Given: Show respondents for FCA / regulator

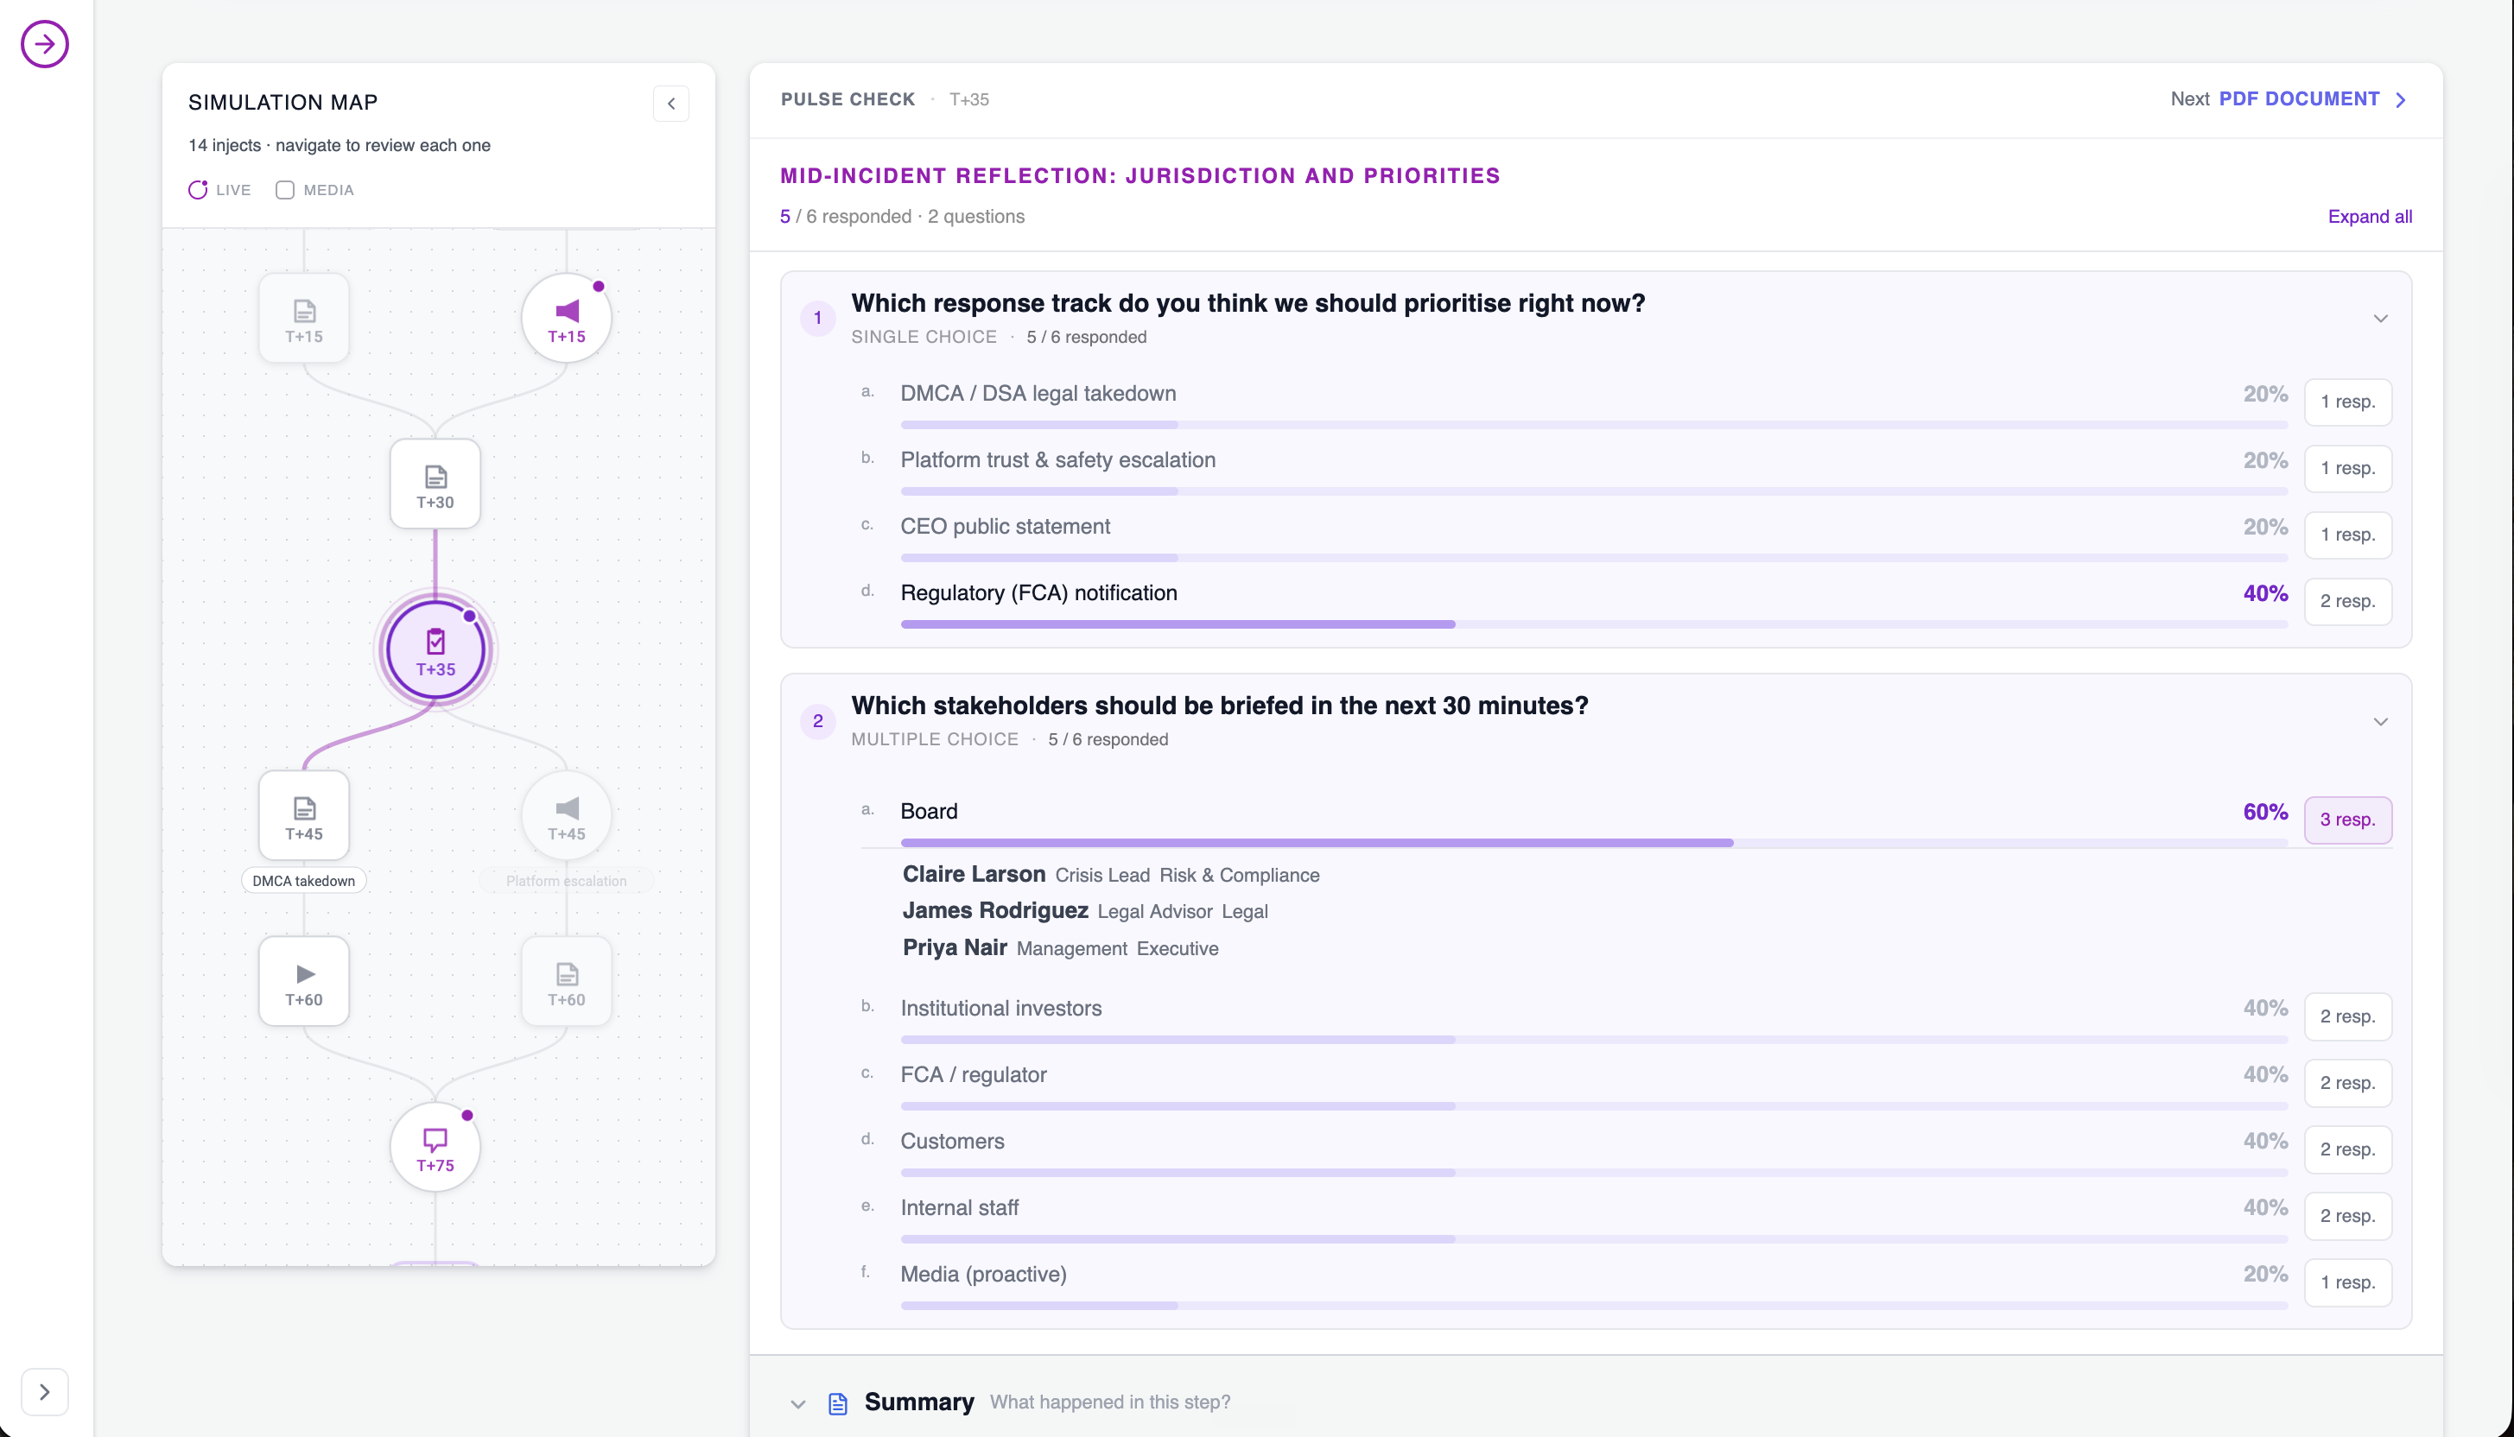Looking at the screenshot, I should (x=2347, y=1083).
